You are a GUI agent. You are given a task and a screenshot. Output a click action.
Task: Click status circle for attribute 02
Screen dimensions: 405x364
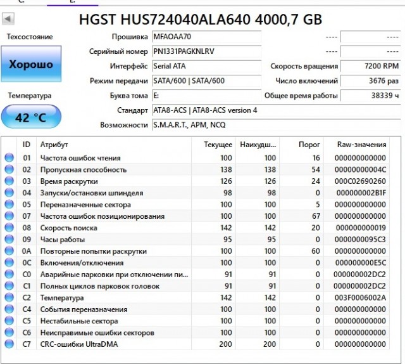(x=9, y=169)
